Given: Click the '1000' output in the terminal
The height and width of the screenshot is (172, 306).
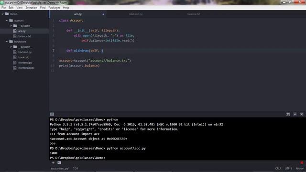Looking at the screenshot, I should point(54,153).
